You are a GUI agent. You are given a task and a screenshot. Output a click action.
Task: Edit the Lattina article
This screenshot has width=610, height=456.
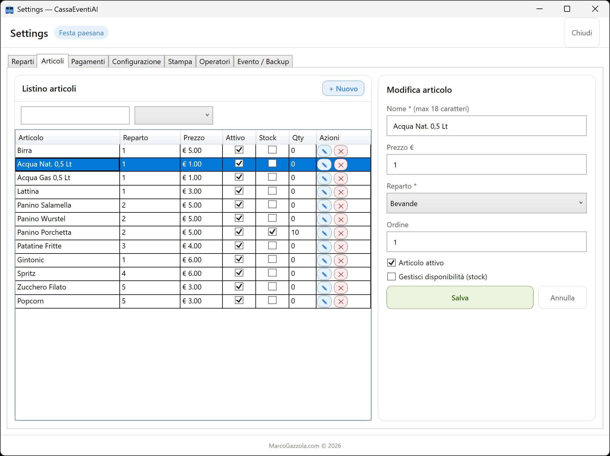click(324, 192)
